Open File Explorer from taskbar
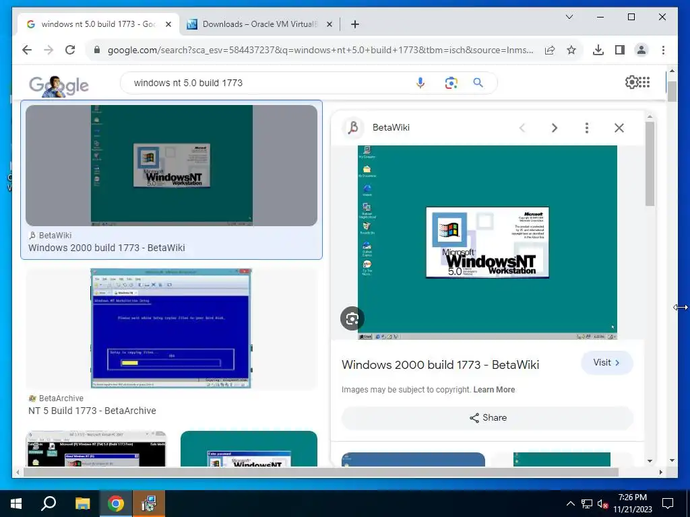 (82, 504)
